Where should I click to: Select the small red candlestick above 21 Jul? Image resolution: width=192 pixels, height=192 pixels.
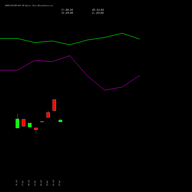[36, 129]
